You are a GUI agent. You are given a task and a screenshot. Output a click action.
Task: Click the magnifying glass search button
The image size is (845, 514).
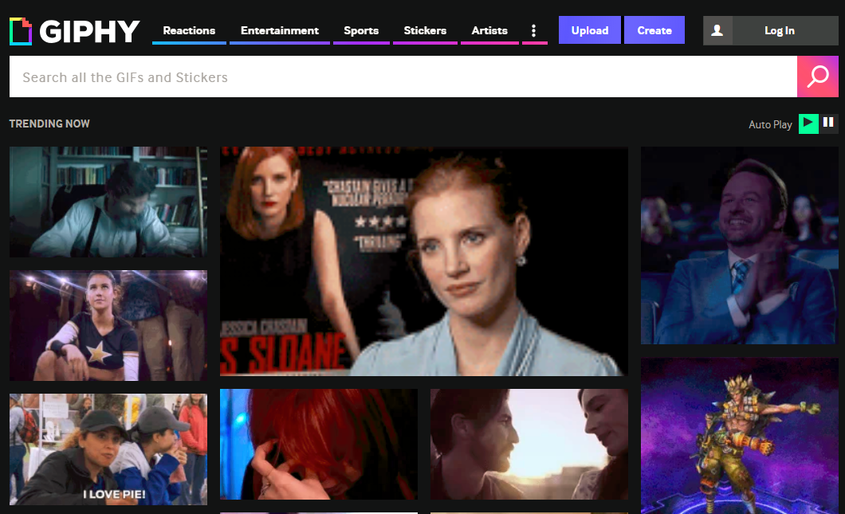(818, 77)
